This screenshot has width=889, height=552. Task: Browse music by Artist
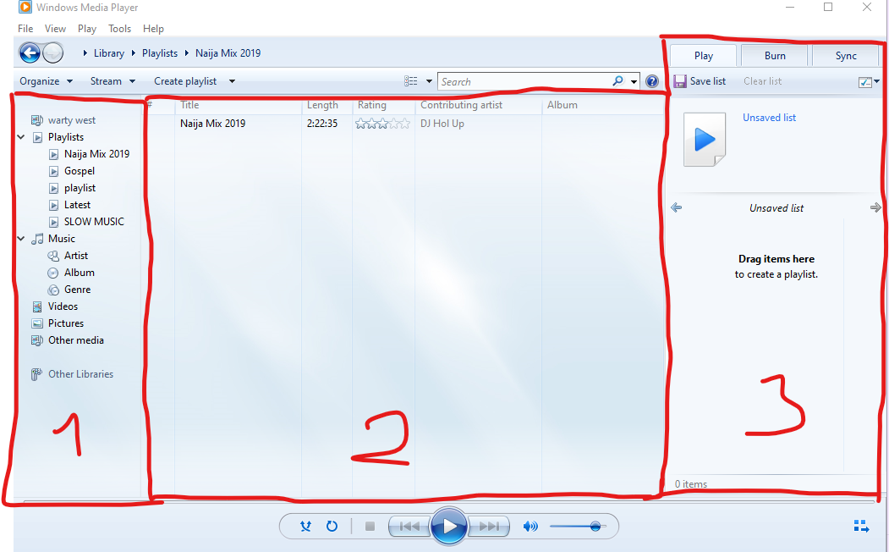[x=75, y=256]
